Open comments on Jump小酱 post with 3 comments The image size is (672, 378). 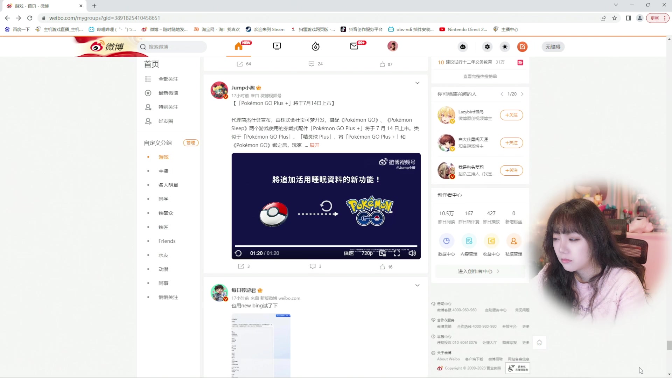(x=316, y=266)
